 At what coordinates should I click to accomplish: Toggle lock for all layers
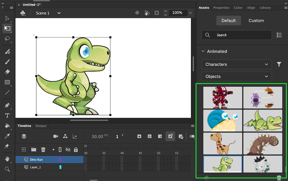pos(76,149)
